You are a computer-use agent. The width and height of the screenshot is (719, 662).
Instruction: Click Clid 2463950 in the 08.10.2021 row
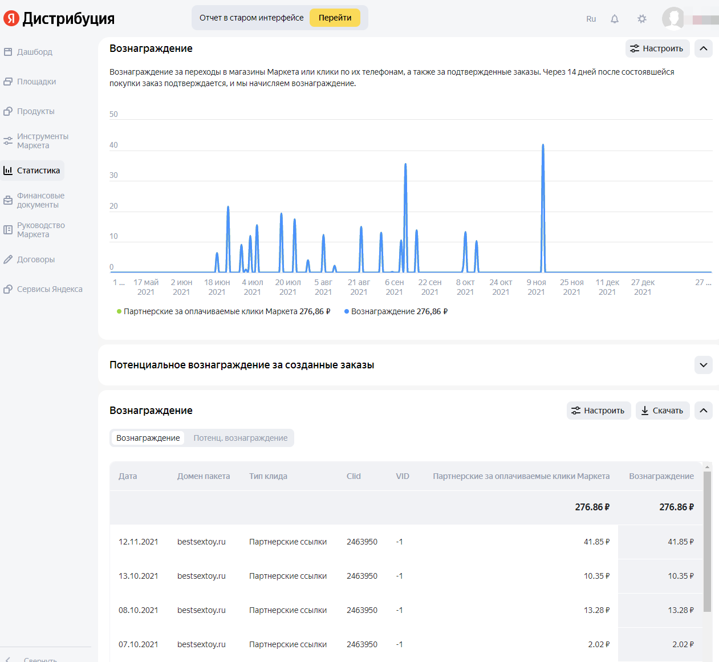click(362, 610)
